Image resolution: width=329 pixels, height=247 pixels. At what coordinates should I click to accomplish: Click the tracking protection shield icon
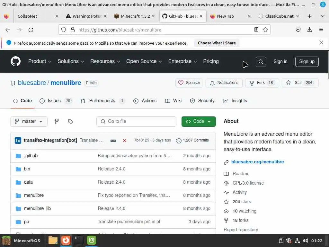pyautogui.click(x=64, y=30)
